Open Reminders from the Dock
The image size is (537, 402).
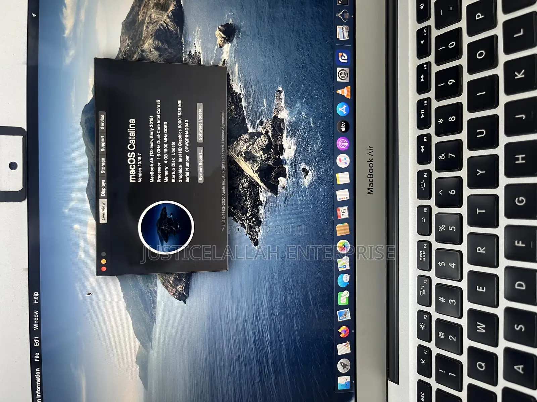(x=343, y=195)
